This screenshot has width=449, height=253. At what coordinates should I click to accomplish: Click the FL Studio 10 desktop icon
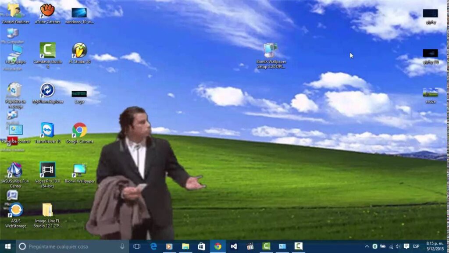(80, 53)
